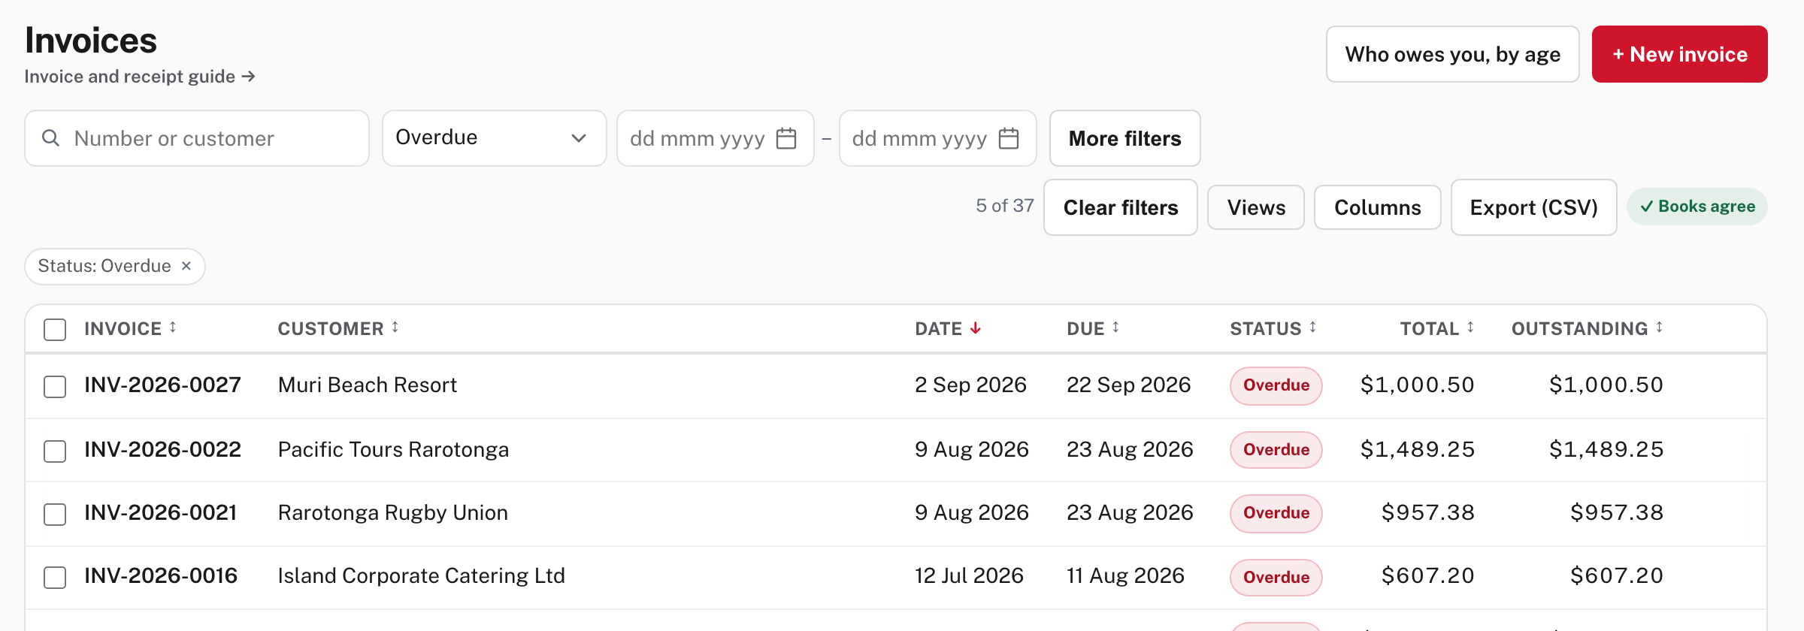Open the Invoice and receipt guide link
The height and width of the screenshot is (631, 1804).
tap(140, 77)
